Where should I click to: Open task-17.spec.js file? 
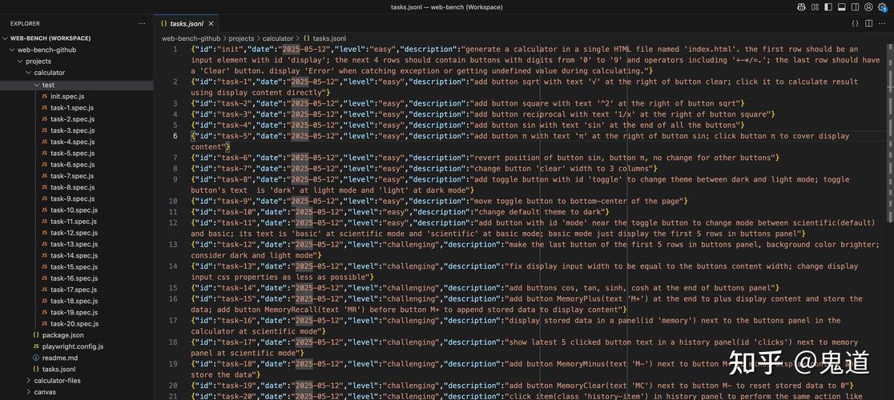76,290
